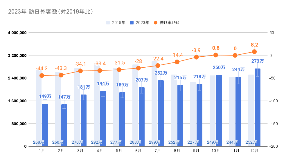The image size is (286, 161).
Task: Click the 10月 x-axis label
Action: click(216, 151)
